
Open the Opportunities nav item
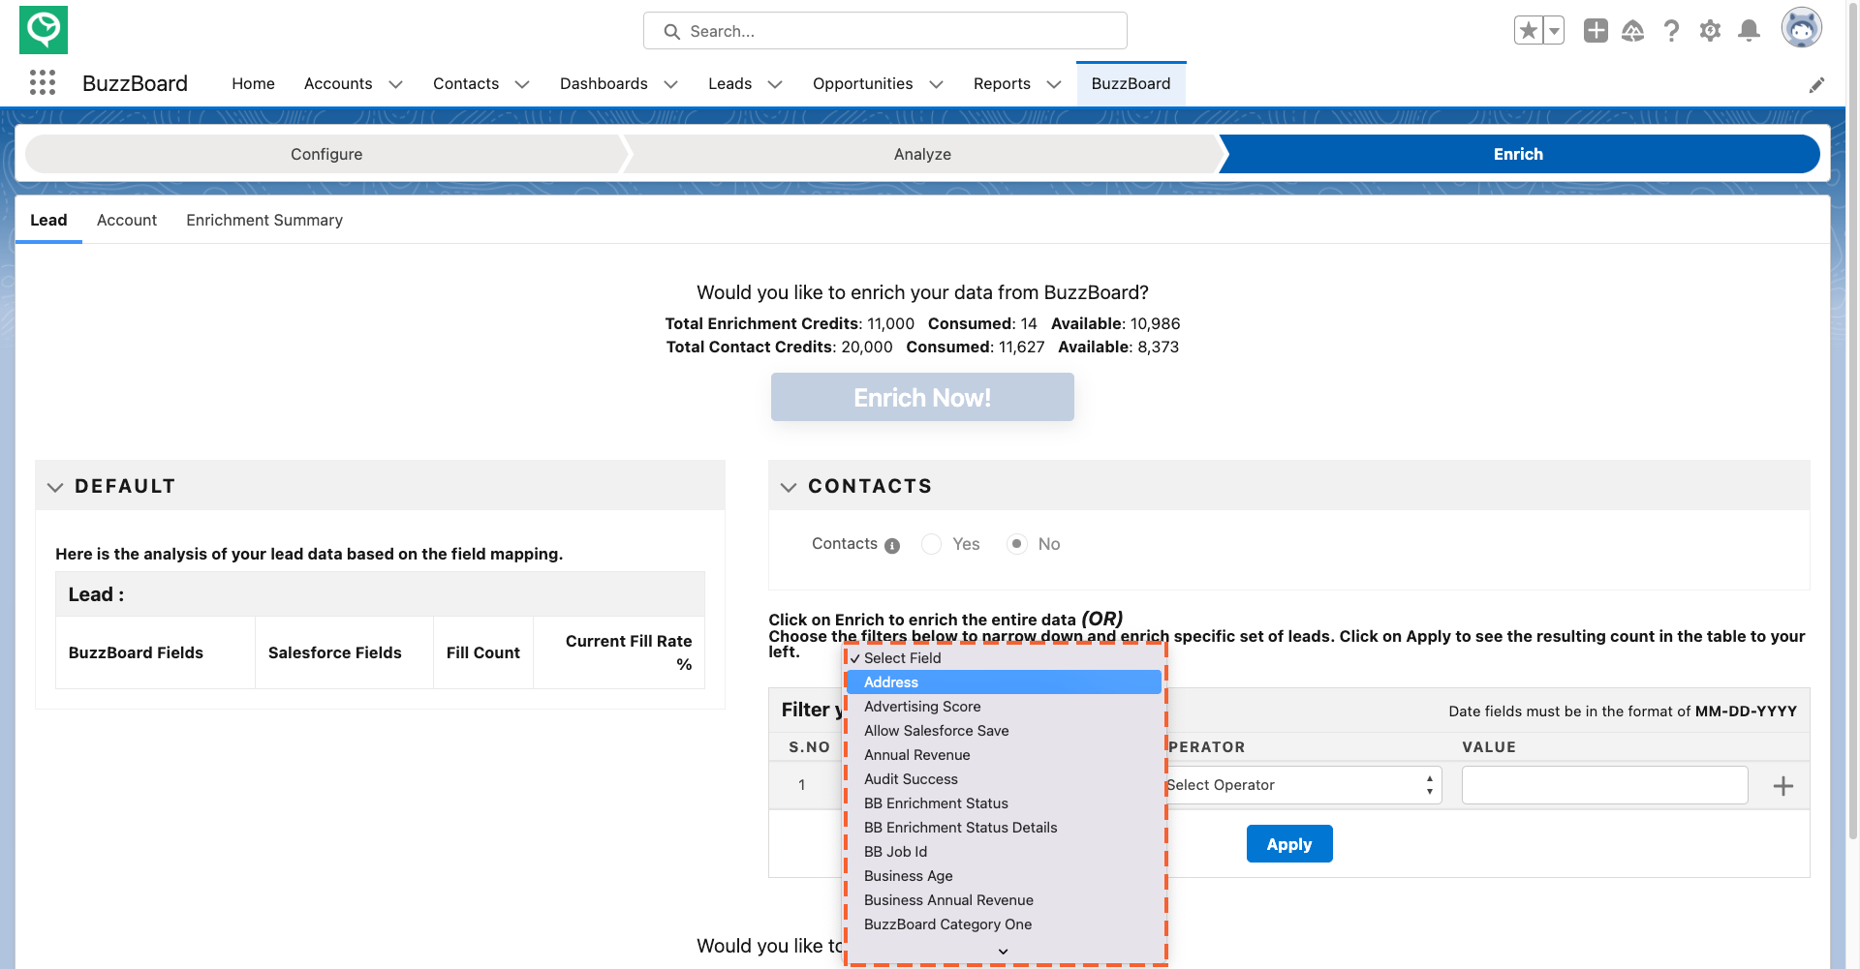862,83
